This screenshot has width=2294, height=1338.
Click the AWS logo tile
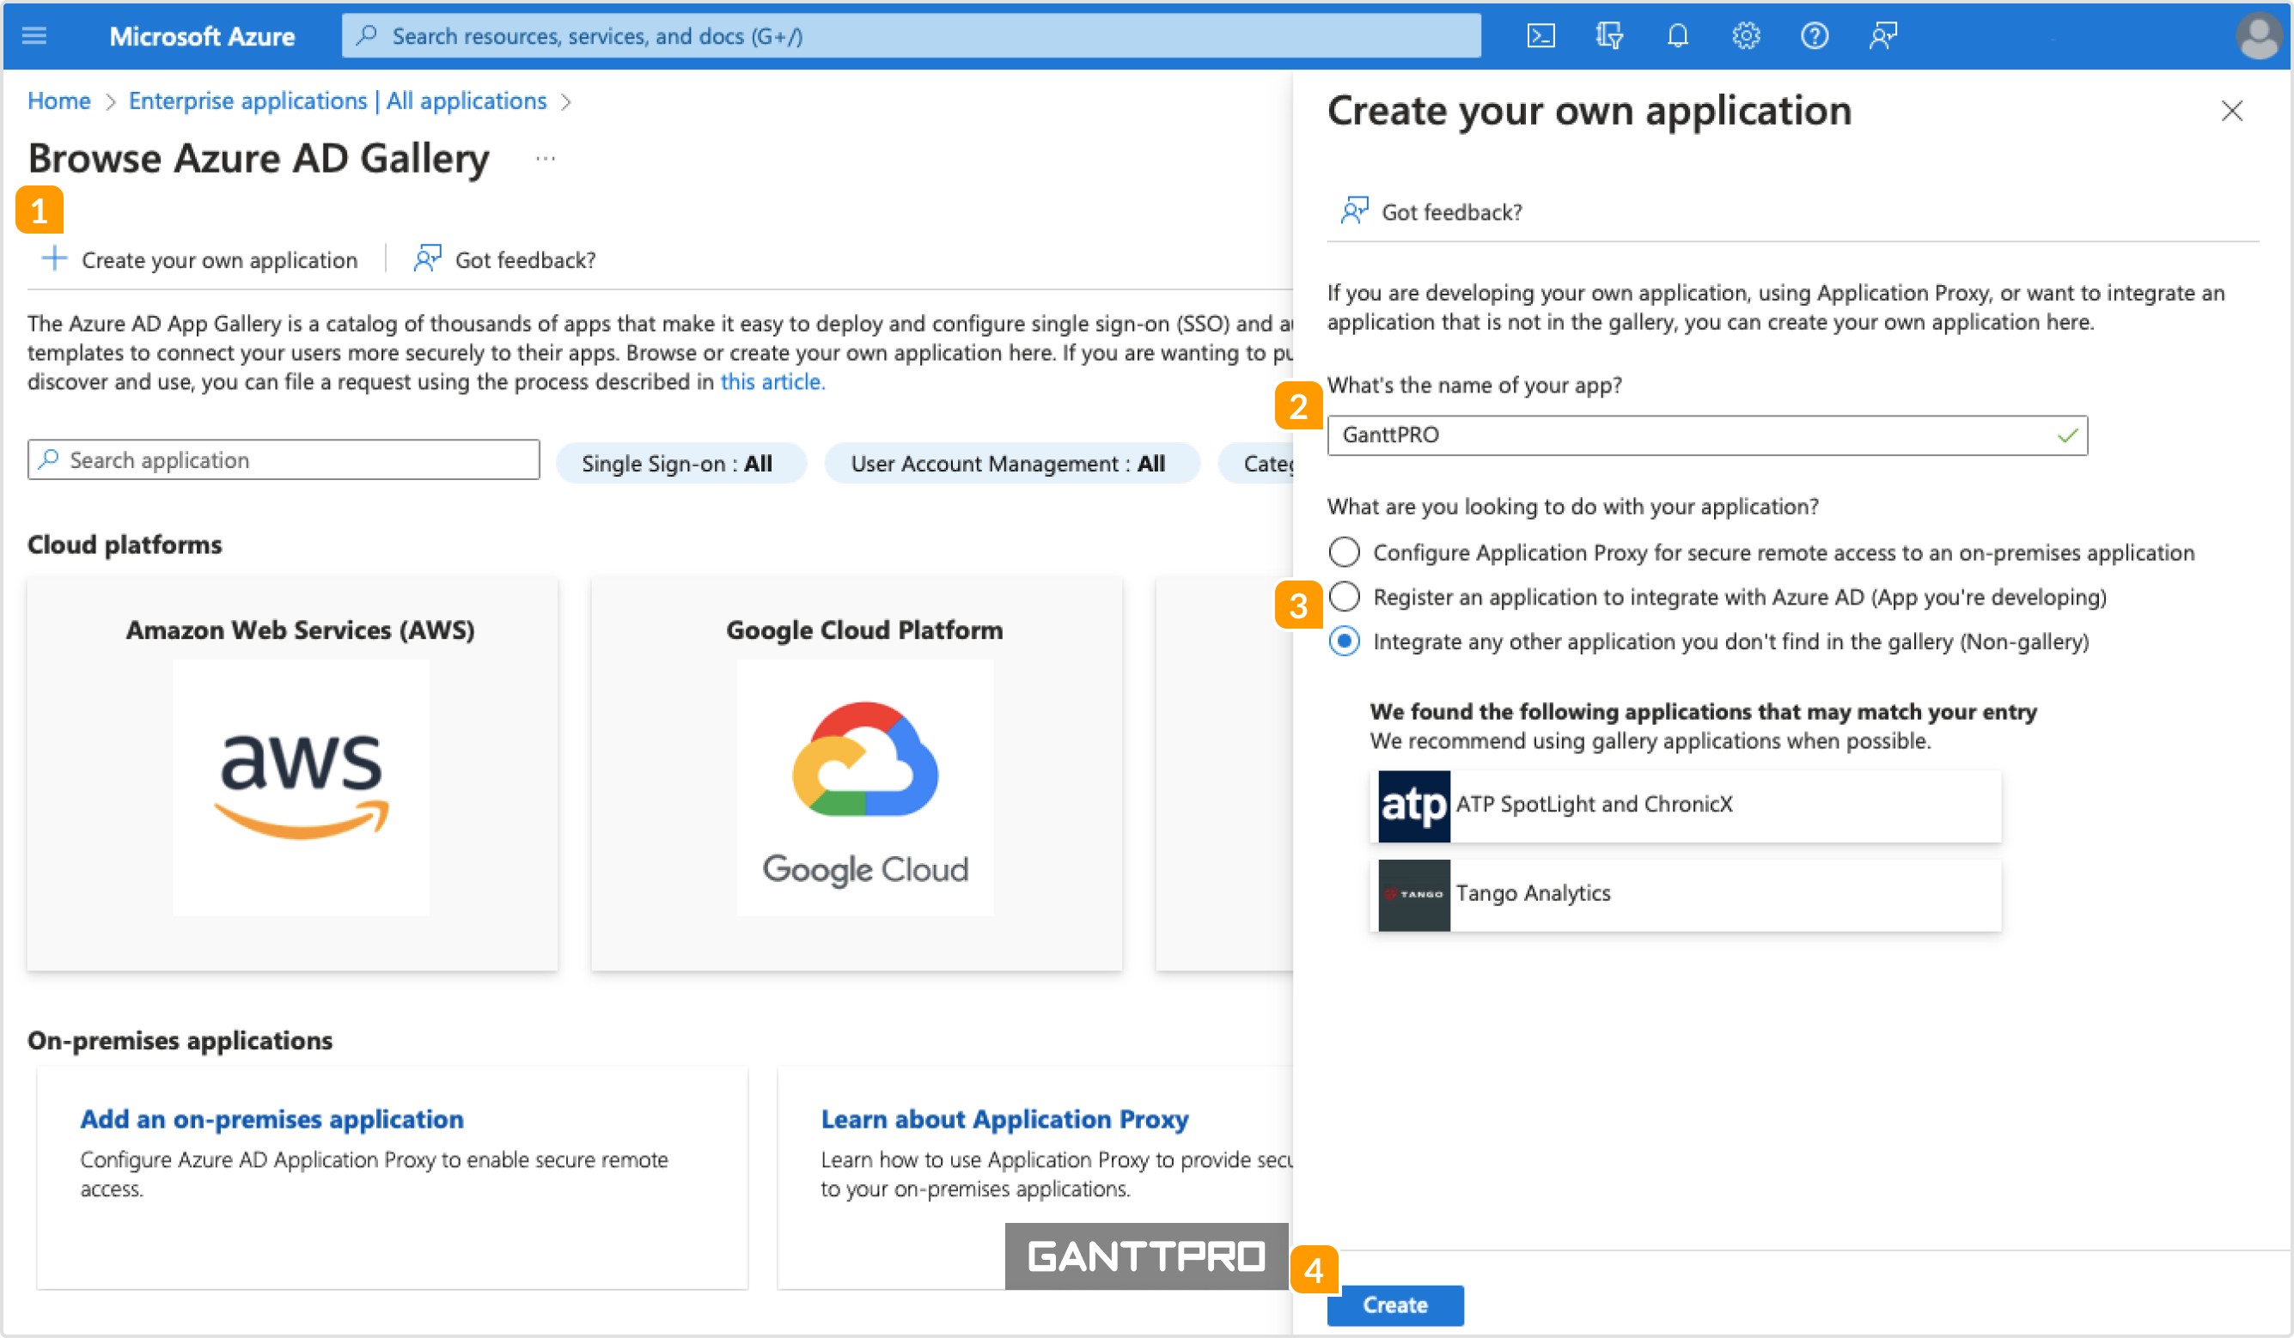[301, 788]
